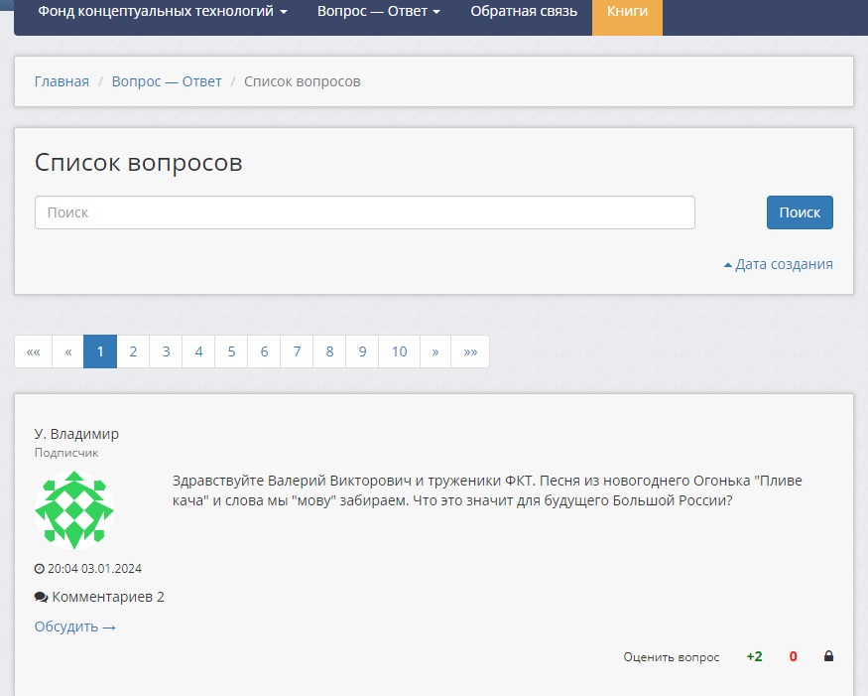868x696 pixels.
Task: Click the lock icon beside ratings
Action: [828, 656]
